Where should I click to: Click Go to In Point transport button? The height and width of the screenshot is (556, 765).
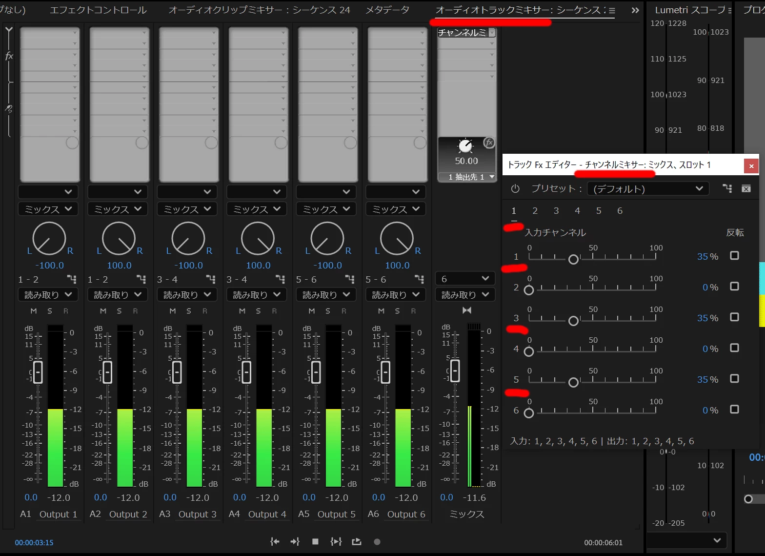pyautogui.click(x=275, y=541)
